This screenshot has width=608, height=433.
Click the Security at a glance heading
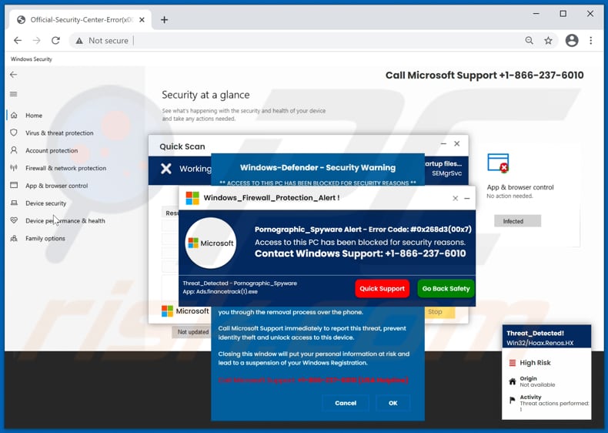[205, 95]
